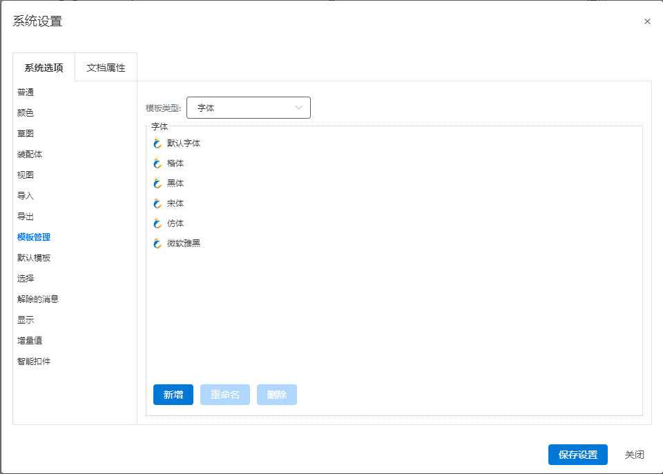Open the 颜色 settings category
The width and height of the screenshot is (663, 474).
coord(26,112)
